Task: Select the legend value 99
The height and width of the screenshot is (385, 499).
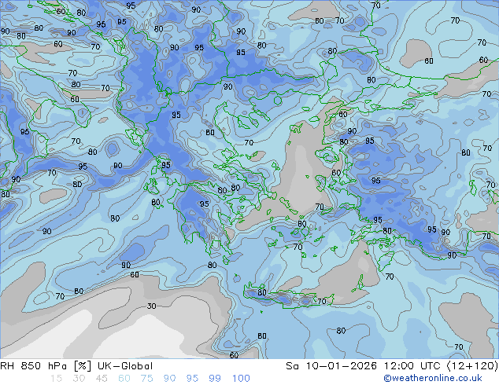Action: coord(215,379)
